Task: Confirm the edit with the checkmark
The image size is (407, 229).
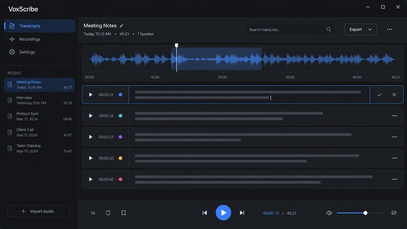Action: [380, 95]
